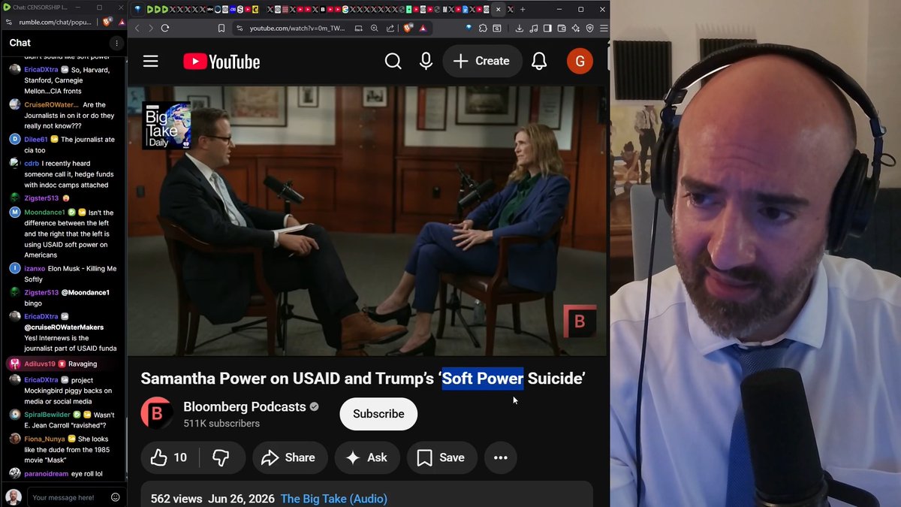The height and width of the screenshot is (507, 901).
Task: Open the browser main hamburger menu
Action: pyautogui.click(x=603, y=29)
